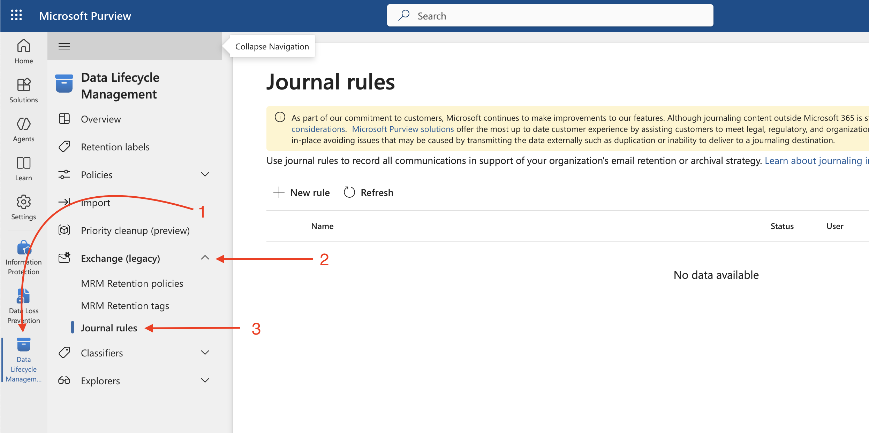Click the Exchange (legacy) label
This screenshot has height=433, width=869.
click(120, 258)
